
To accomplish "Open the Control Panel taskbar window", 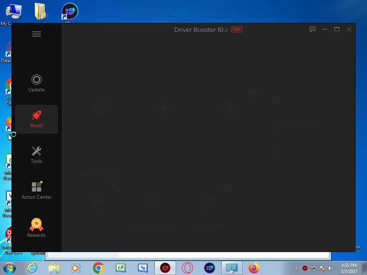I will 232,268.
